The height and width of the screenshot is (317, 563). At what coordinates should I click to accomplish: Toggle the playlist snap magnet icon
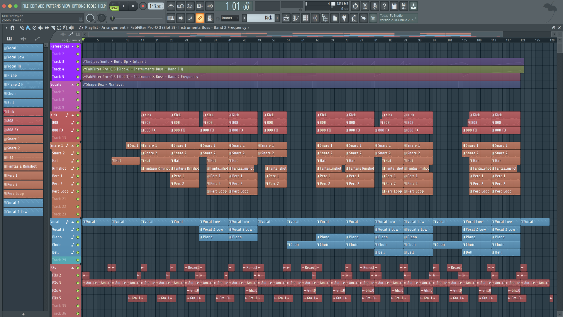[x=12, y=28]
